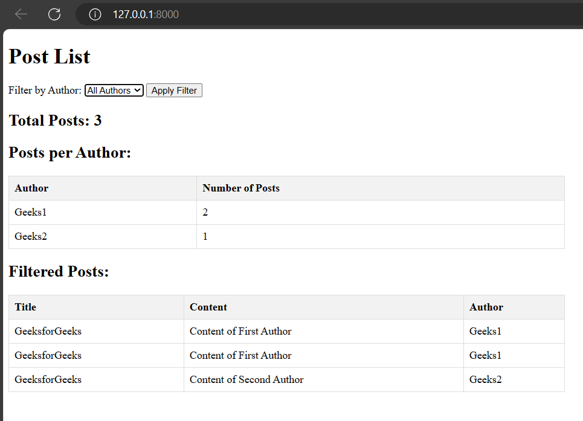Click the browser back arrow
The image size is (583, 421).
(x=21, y=14)
